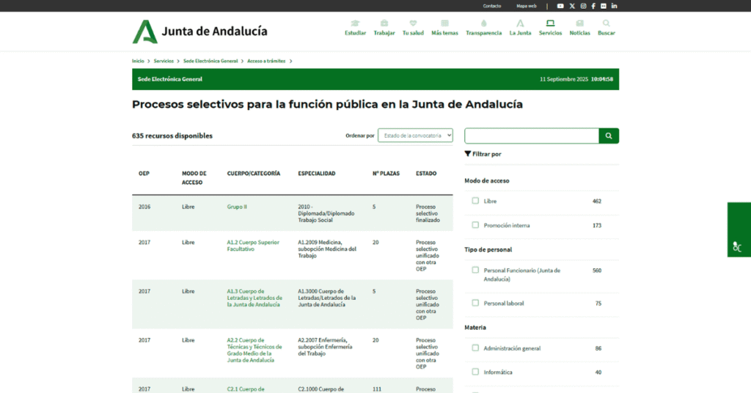Open the Estudiar menu
Viewport: 751px width, 393px height.
356,28
